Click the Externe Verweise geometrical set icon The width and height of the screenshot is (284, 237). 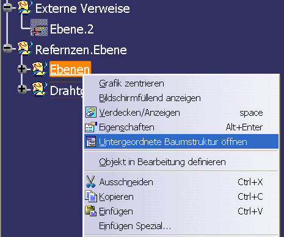(x=24, y=8)
